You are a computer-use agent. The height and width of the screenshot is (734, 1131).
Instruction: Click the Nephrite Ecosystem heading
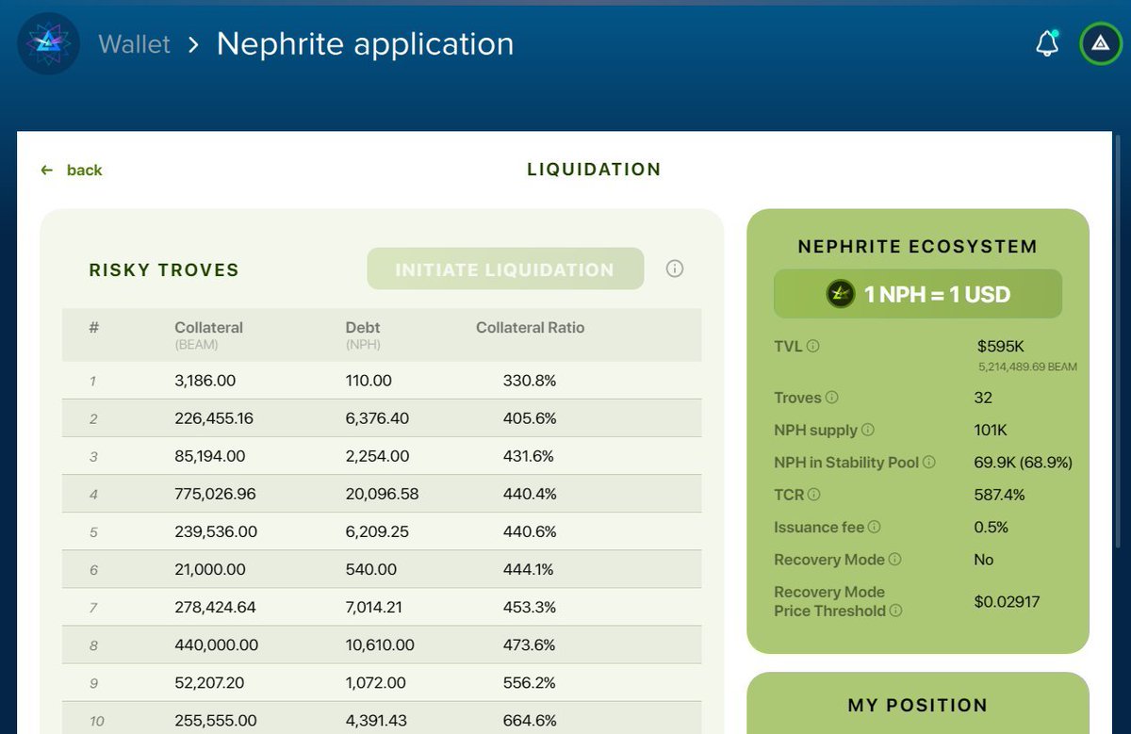(x=918, y=247)
